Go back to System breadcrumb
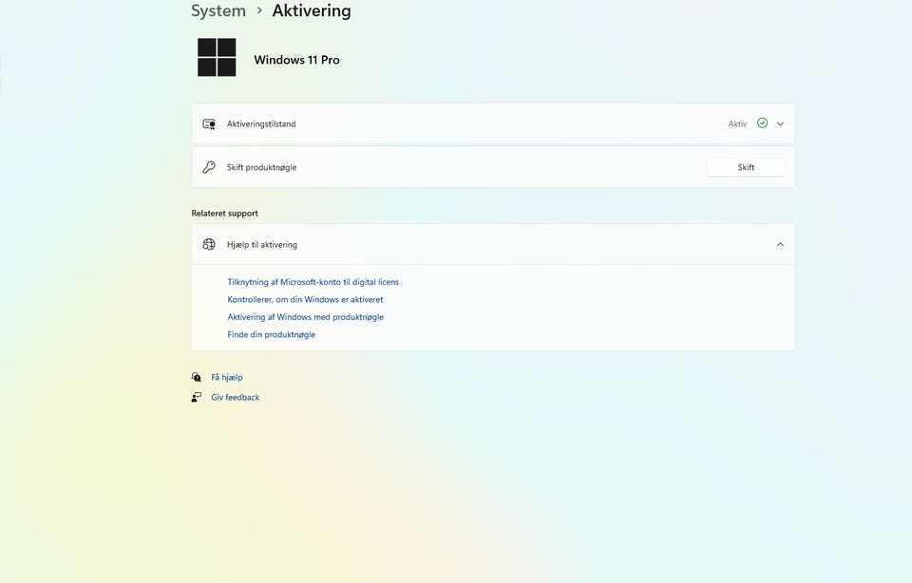This screenshot has height=583, width=912. tap(218, 11)
